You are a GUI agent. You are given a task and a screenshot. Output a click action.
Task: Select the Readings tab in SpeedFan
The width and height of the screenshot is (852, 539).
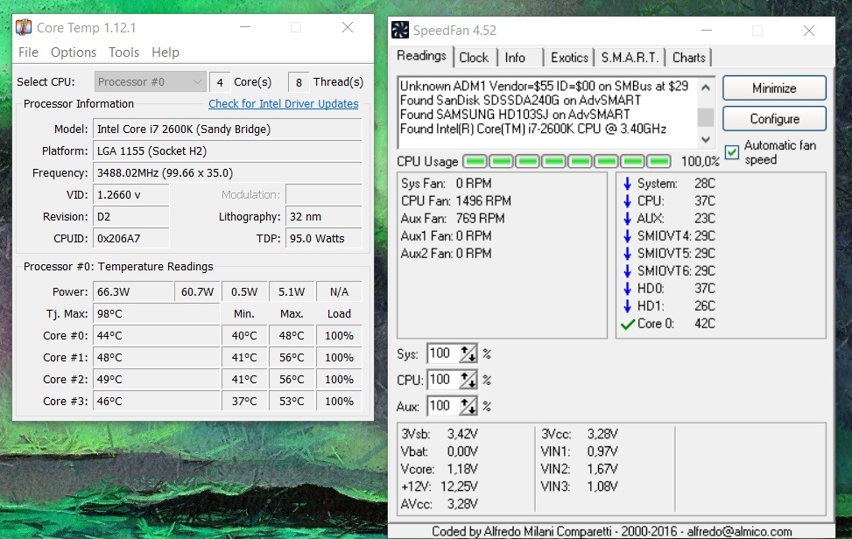422,56
